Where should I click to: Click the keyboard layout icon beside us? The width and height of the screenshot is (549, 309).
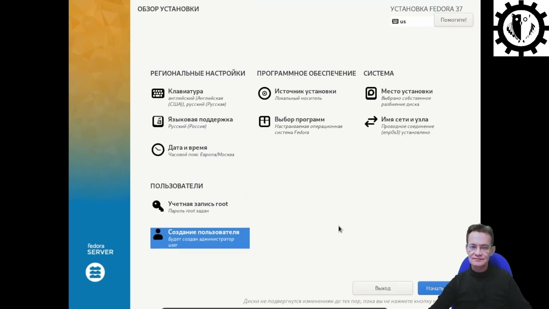point(395,21)
